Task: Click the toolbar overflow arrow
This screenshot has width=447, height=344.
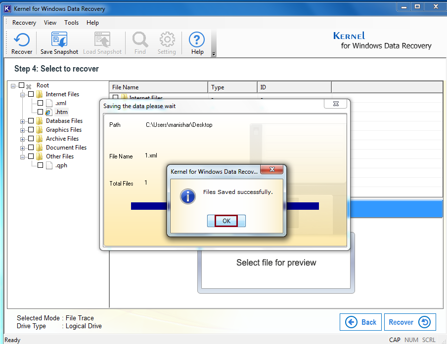Action: point(214,54)
